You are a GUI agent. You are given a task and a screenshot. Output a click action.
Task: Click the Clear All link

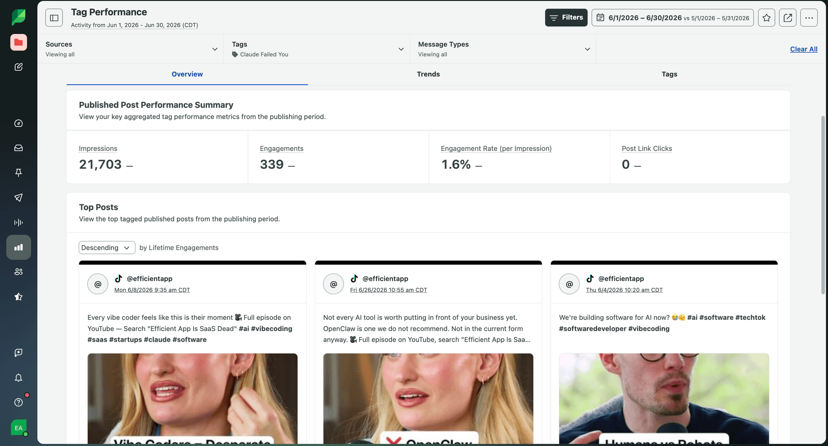pos(803,49)
